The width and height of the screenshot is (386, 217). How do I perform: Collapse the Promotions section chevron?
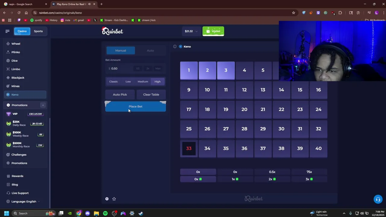43,105
